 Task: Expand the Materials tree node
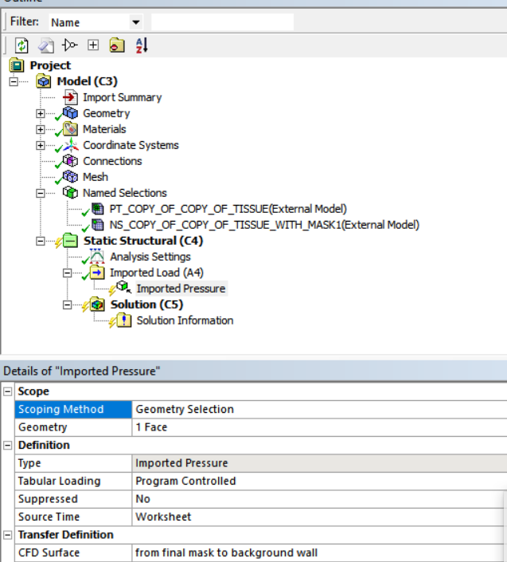(x=41, y=129)
